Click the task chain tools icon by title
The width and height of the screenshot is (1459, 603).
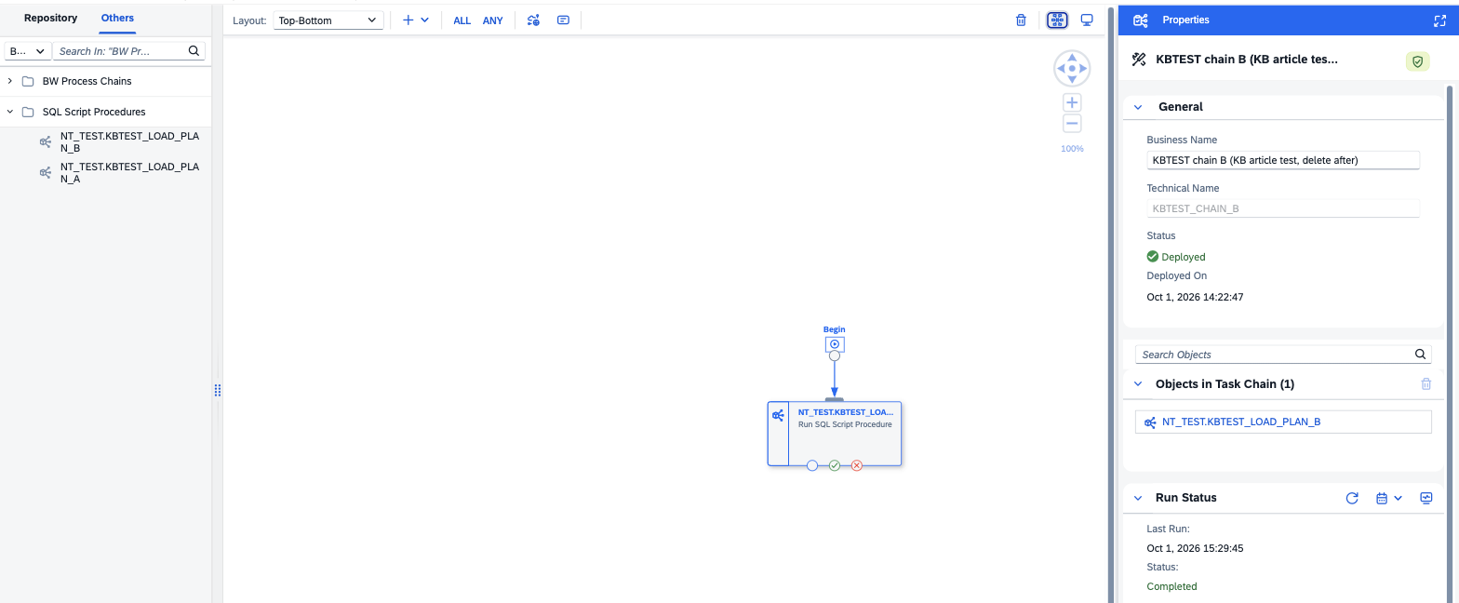1139,60
